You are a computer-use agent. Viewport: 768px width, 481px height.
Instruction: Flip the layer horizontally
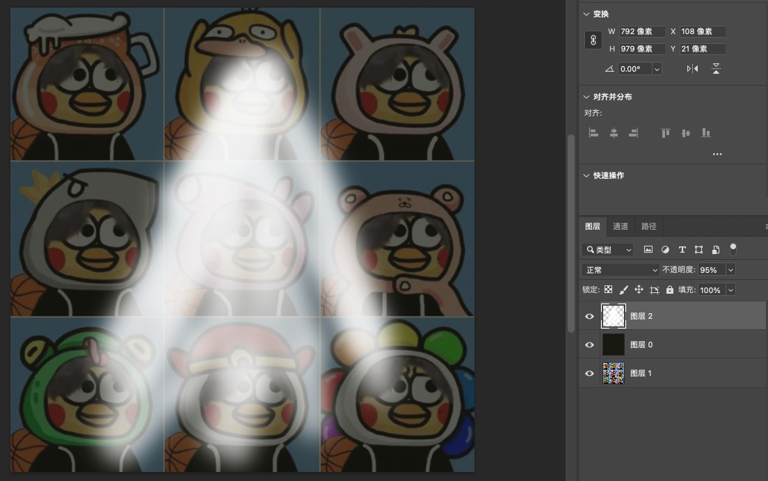coord(692,69)
